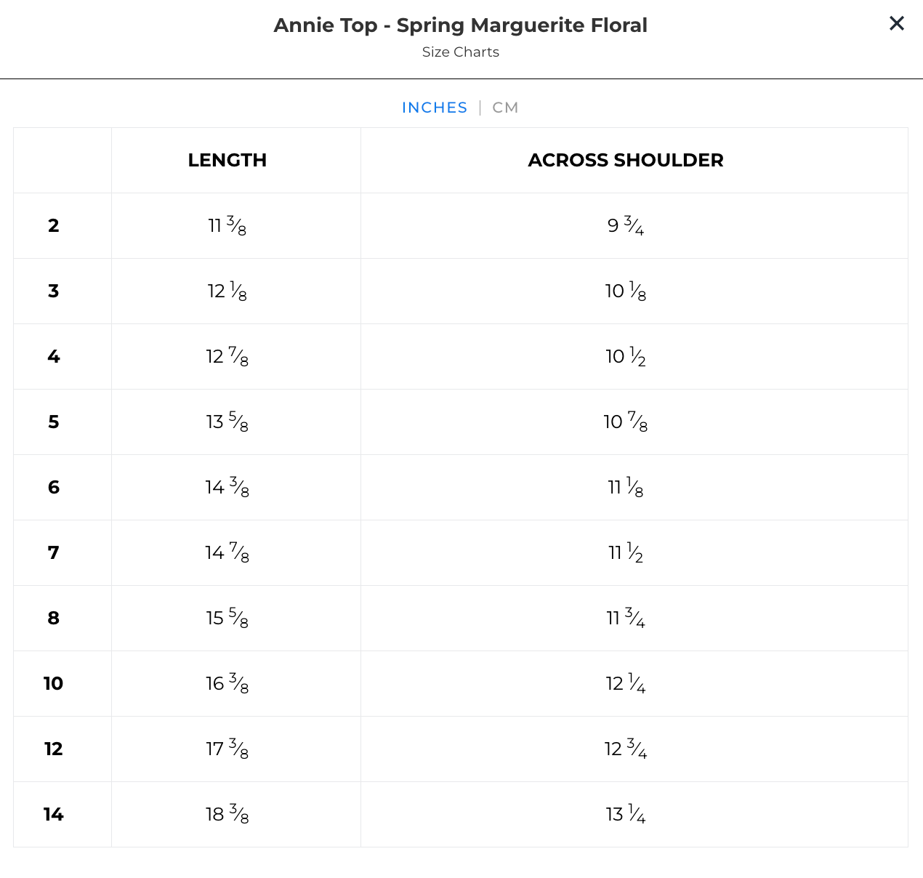Image resolution: width=923 pixels, height=878 pixels.
Task: Select the size 5 row label
Action: 54,422
